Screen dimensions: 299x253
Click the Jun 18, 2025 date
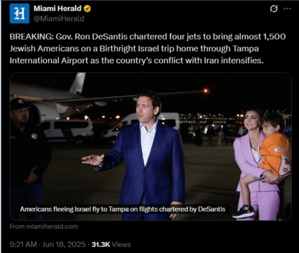[x=64, y=245]
